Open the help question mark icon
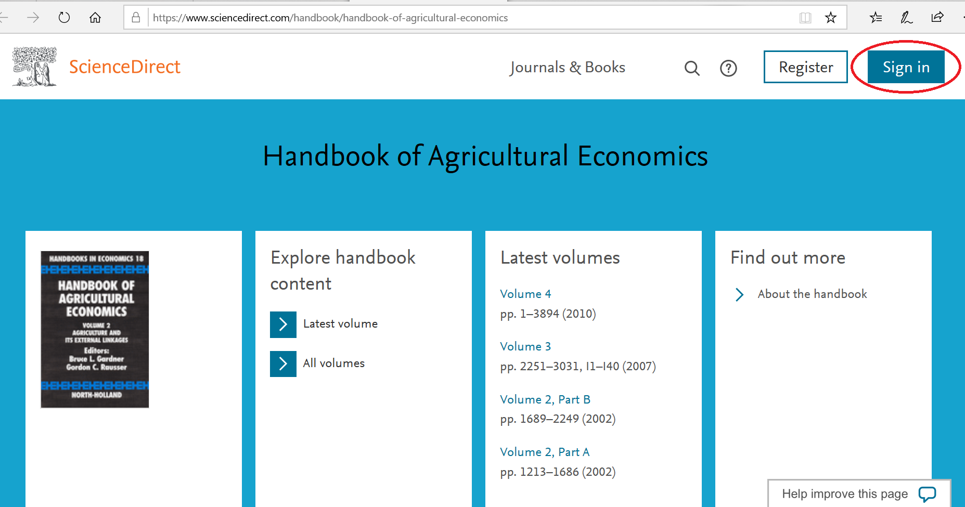 point(728,68)
